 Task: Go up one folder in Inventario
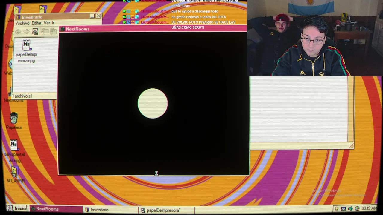pyautogui.click(x=35, y=31)
